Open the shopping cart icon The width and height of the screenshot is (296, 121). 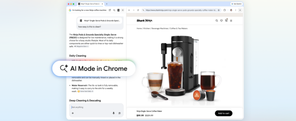(226, 21)
